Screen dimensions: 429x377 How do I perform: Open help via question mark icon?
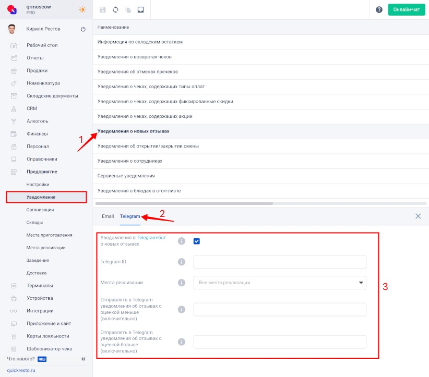379,10
